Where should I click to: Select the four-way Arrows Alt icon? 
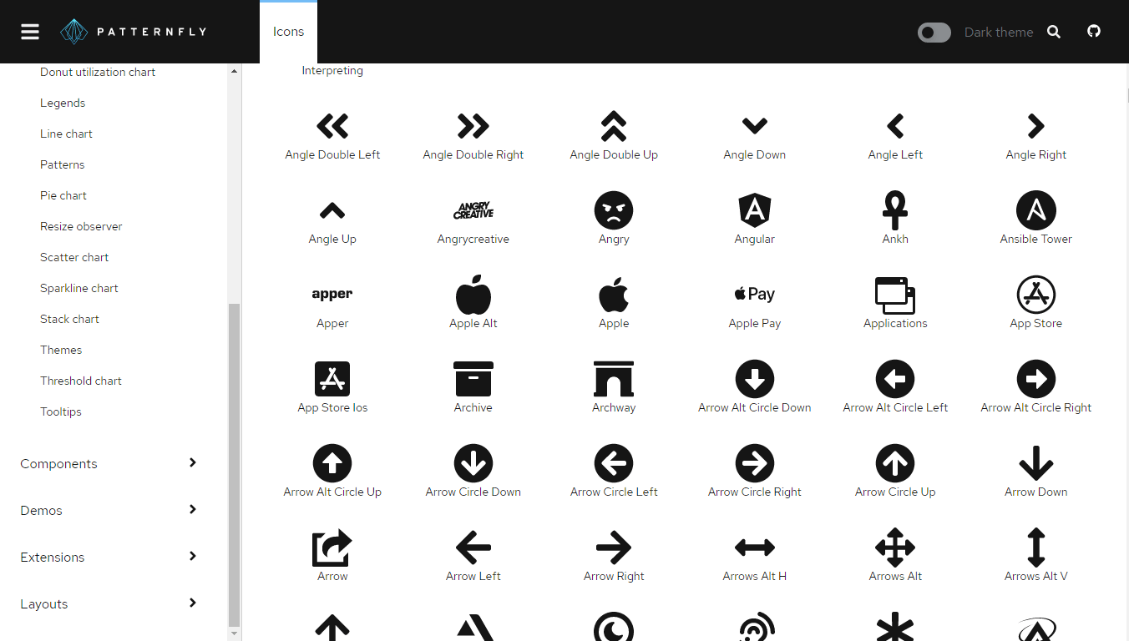point(895,548)
